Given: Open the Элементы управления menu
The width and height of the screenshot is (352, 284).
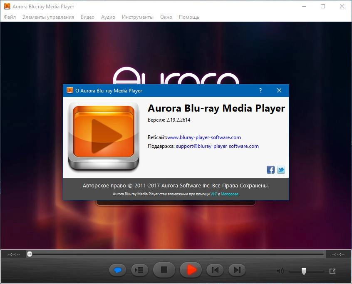Looking at the screenshot, I should coord(48,17).
